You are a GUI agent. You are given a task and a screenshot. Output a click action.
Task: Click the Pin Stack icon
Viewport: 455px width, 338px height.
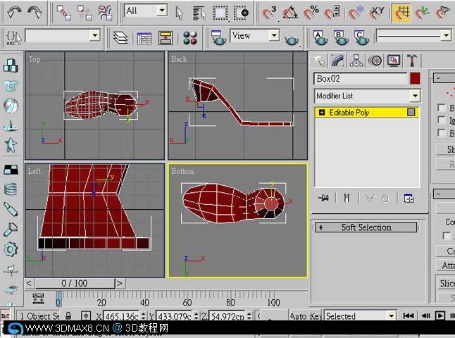(323, 198)
